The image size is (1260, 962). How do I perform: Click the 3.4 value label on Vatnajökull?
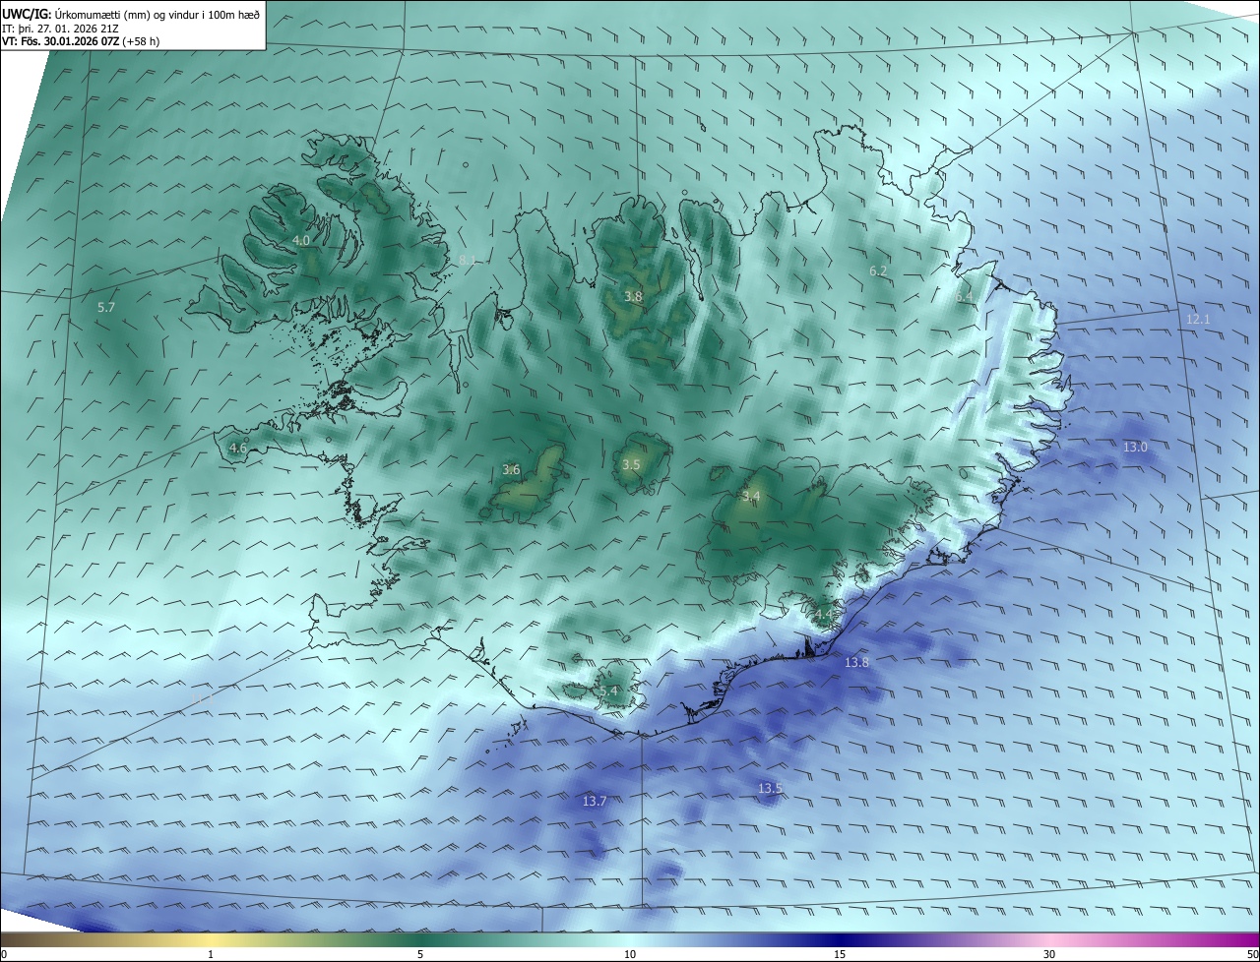click(x=751, y=496)
